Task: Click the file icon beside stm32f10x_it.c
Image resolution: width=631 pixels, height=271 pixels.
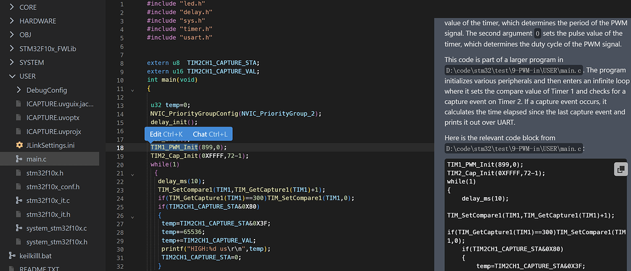Action: pyautogui.click(x=19, y=200)
